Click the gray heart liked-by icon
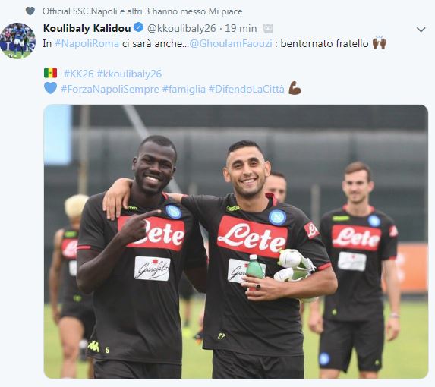This screenshot has width=435, height=387. click(30, 11)
